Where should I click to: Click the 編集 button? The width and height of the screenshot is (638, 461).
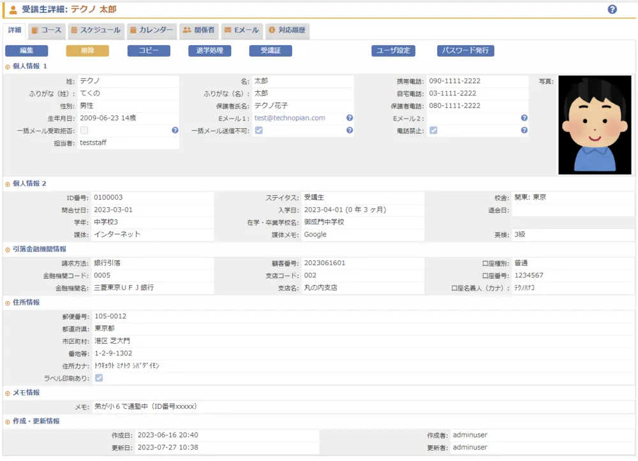click(x=26, y=50)
